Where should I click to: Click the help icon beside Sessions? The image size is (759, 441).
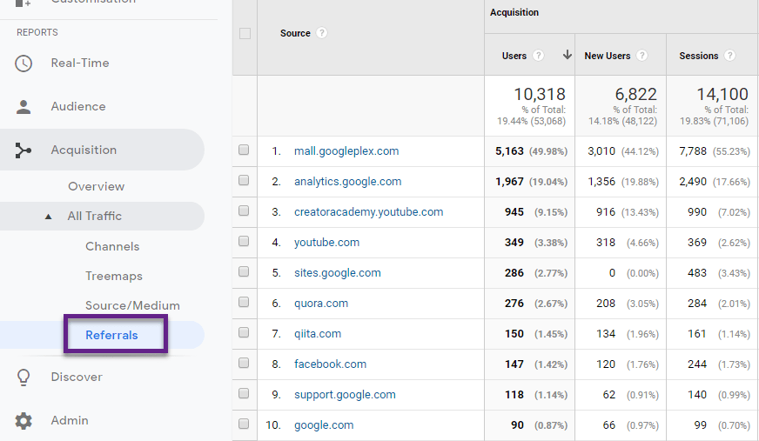tap(729, 56)
